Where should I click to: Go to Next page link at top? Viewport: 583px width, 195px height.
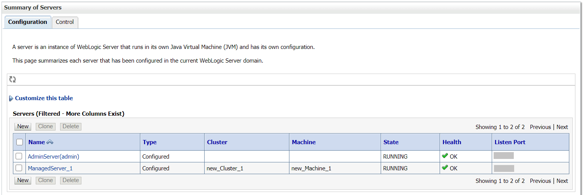pyautogui.click(x=562, y=127)
